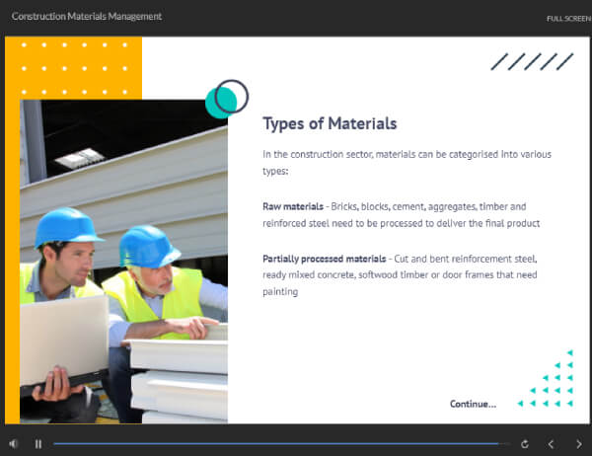
Task: Click the teal circle graphic above photo
Action: [x=223, y=100]
